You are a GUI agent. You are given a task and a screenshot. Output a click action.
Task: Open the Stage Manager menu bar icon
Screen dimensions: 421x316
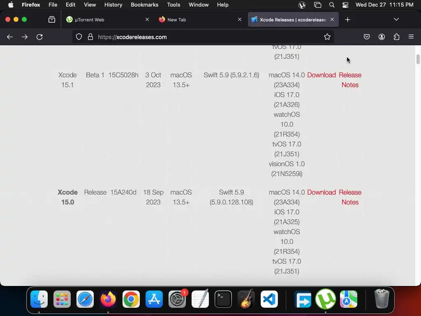tap(317, 5)
